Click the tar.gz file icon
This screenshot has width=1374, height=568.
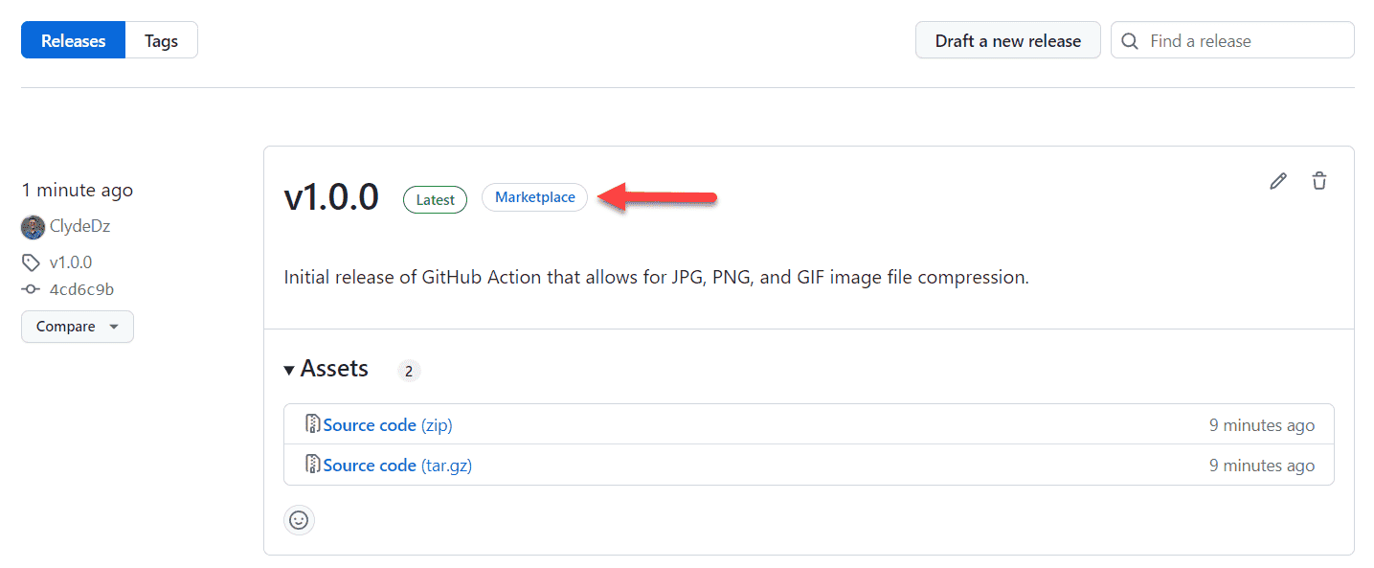[x=312, y=465]
